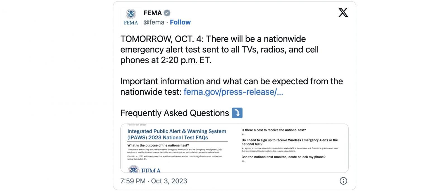Click the IPAWS fact sheet title heading
The width and height of the screenshot is (447, 191).
(177, 134)
